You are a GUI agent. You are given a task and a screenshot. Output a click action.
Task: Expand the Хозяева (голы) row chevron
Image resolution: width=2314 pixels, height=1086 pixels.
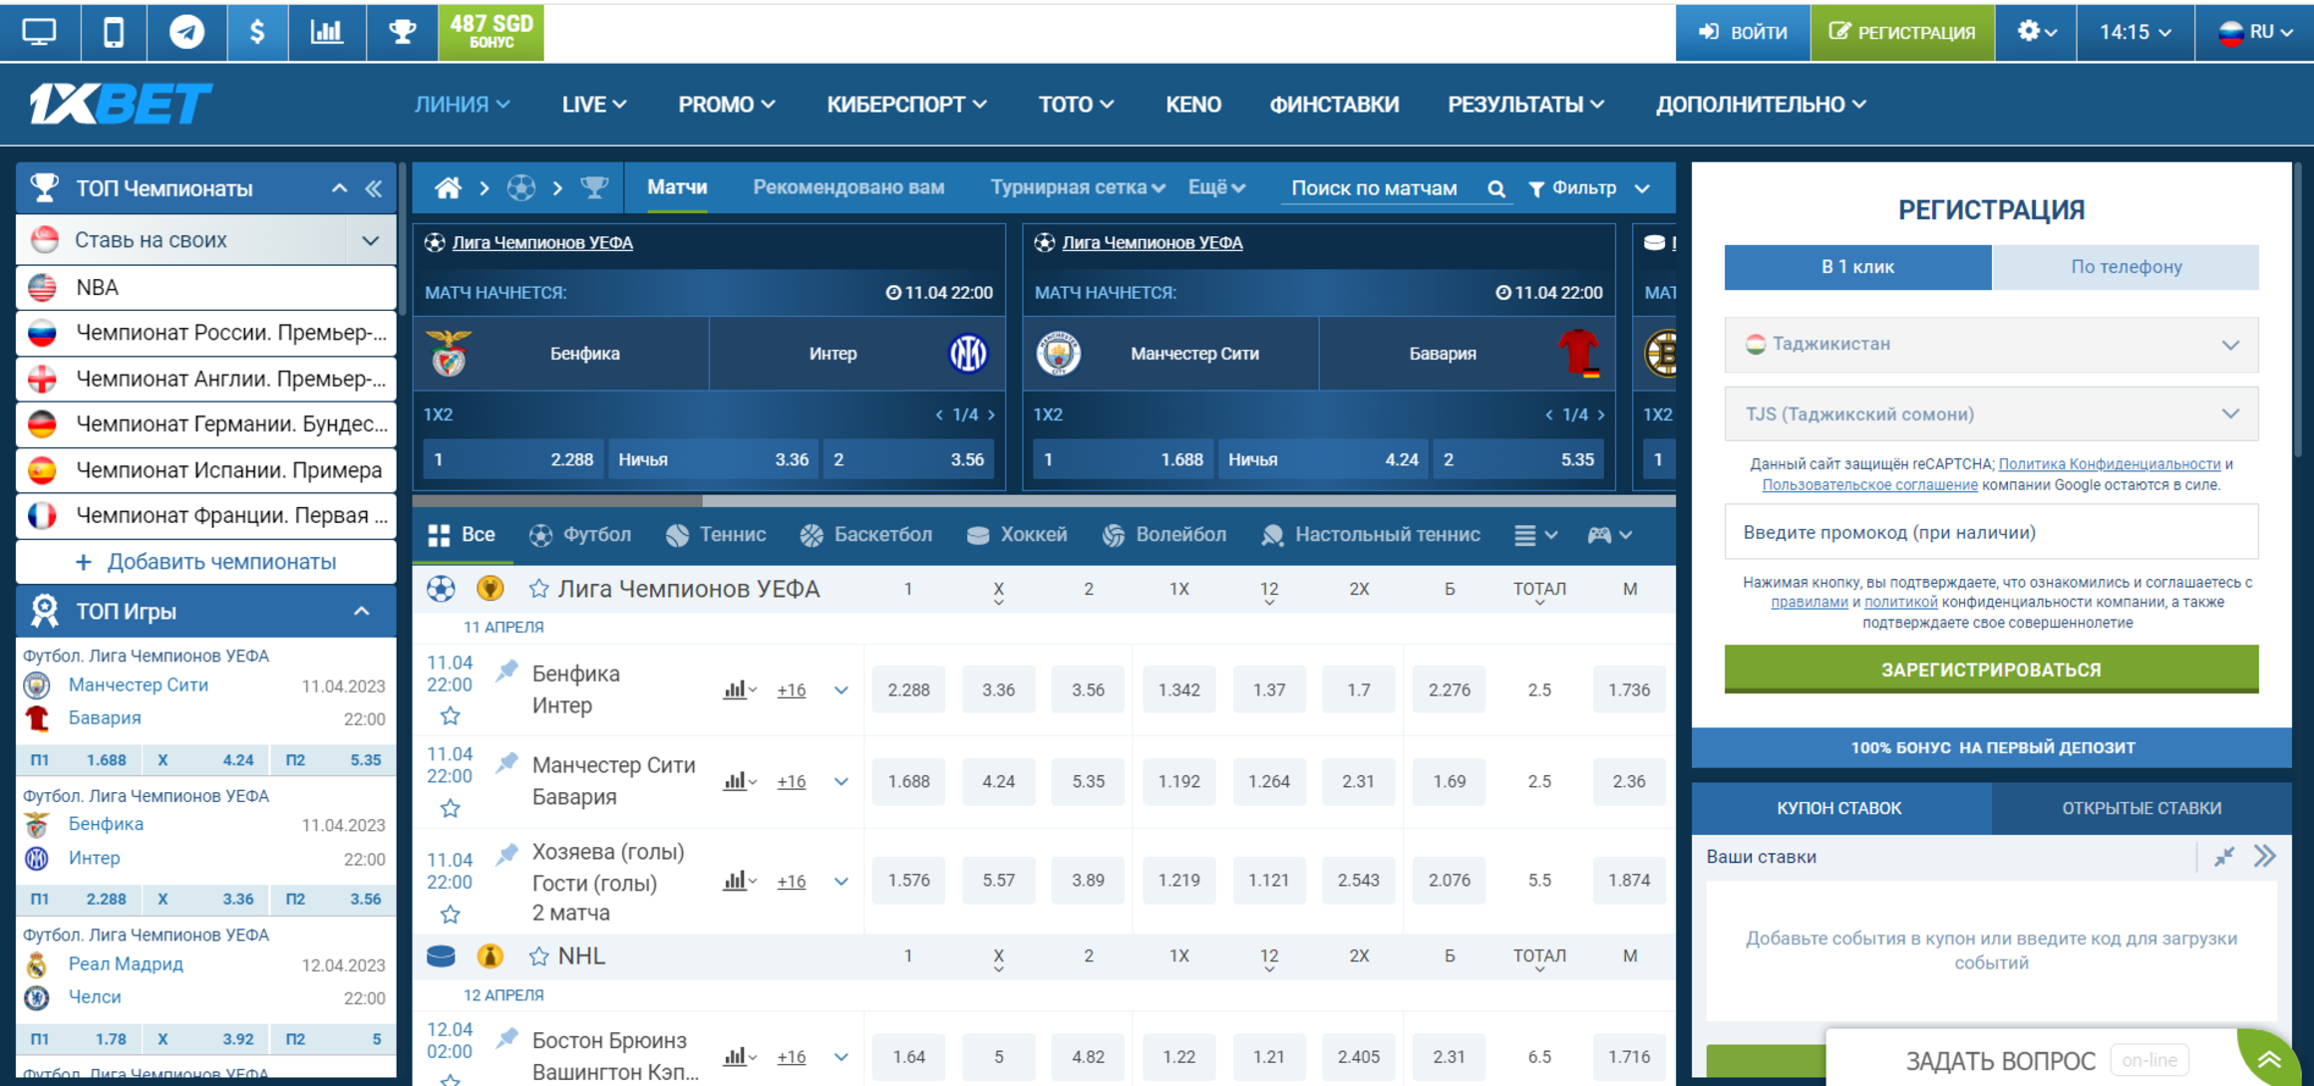point(841,881)
